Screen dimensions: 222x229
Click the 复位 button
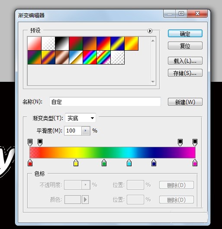pos(185,45)
